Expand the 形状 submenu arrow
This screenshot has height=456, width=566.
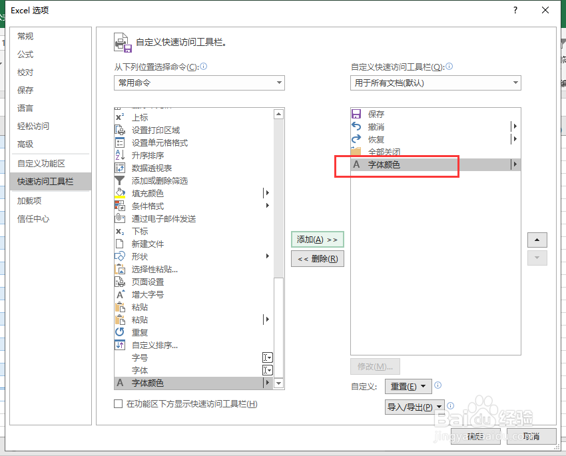point(268,256)
